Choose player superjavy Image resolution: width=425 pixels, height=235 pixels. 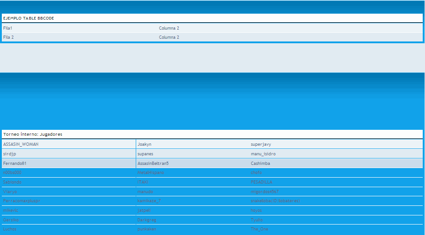pyautogui.click(x=261, y=144)
